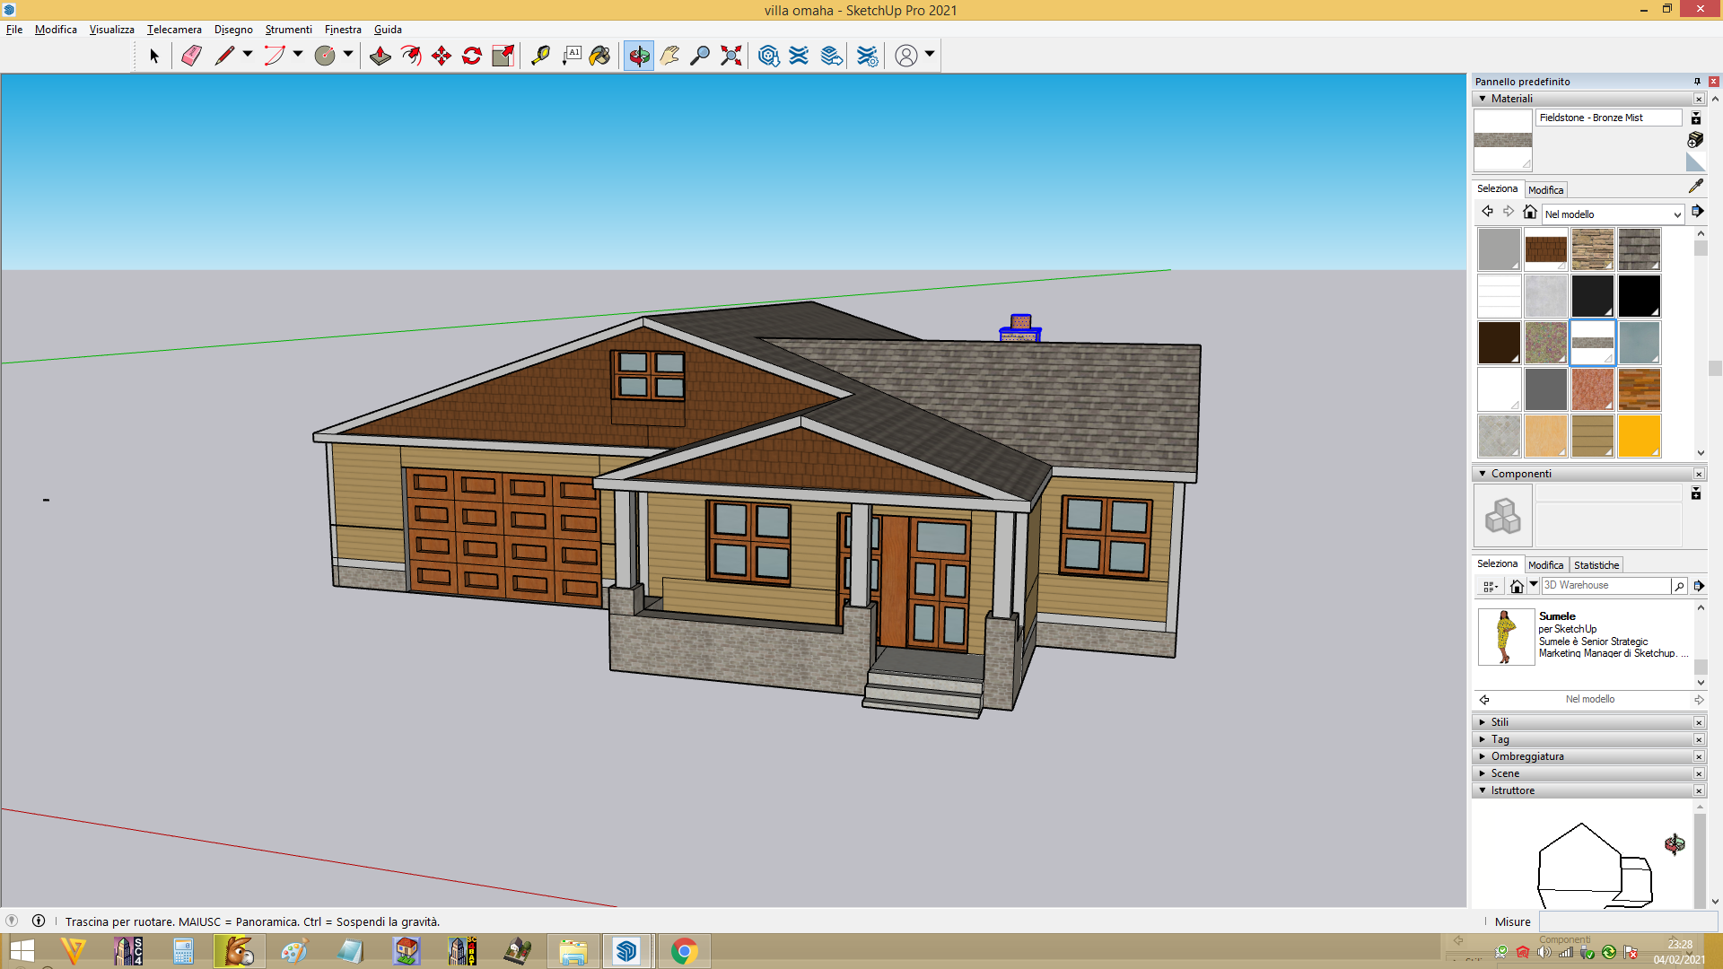Select the wood plank floor swatch

coord(1639,389)
